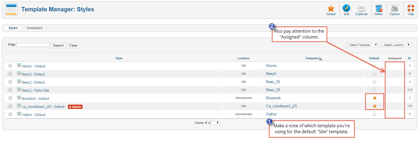The width and height of the screenshot is (419, 141).
Task: Open the Display # dropdown
Action: 214,123
